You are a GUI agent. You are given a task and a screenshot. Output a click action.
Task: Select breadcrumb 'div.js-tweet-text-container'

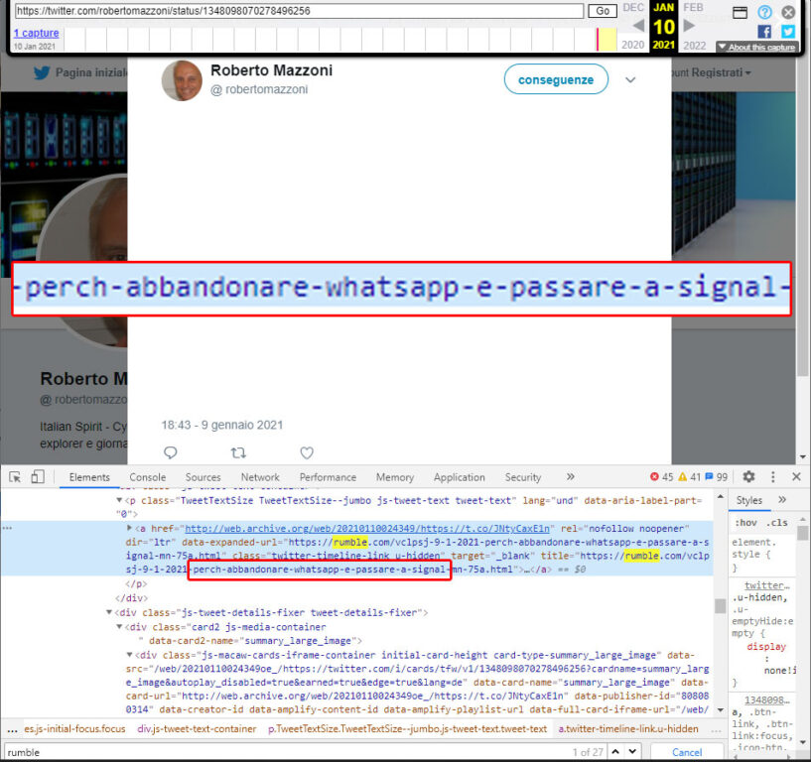point(197,729)
